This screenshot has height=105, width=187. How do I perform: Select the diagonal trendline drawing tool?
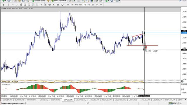[x=17, y=5]
